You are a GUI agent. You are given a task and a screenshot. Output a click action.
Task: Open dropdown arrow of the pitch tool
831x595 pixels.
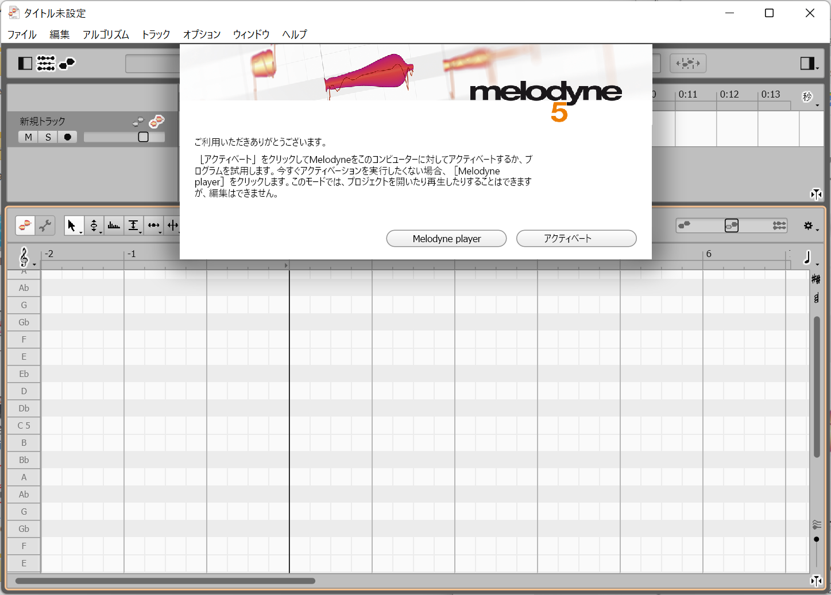[x=101, y=232]
